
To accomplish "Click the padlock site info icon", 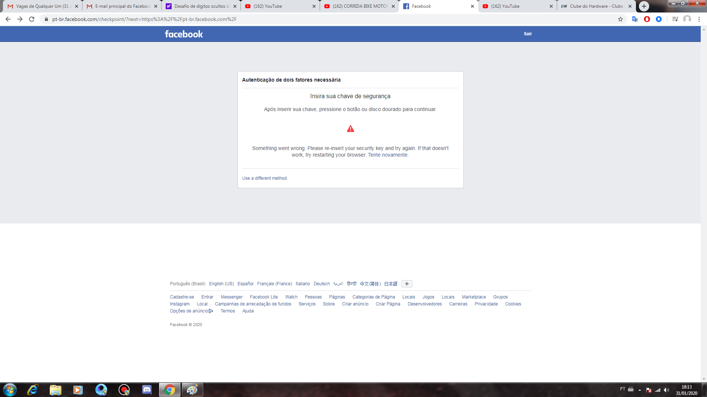I will (46, 19).
